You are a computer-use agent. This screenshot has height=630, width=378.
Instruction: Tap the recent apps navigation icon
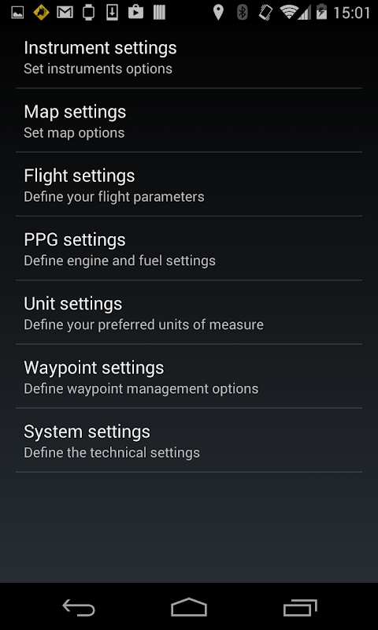click(300, 607)
